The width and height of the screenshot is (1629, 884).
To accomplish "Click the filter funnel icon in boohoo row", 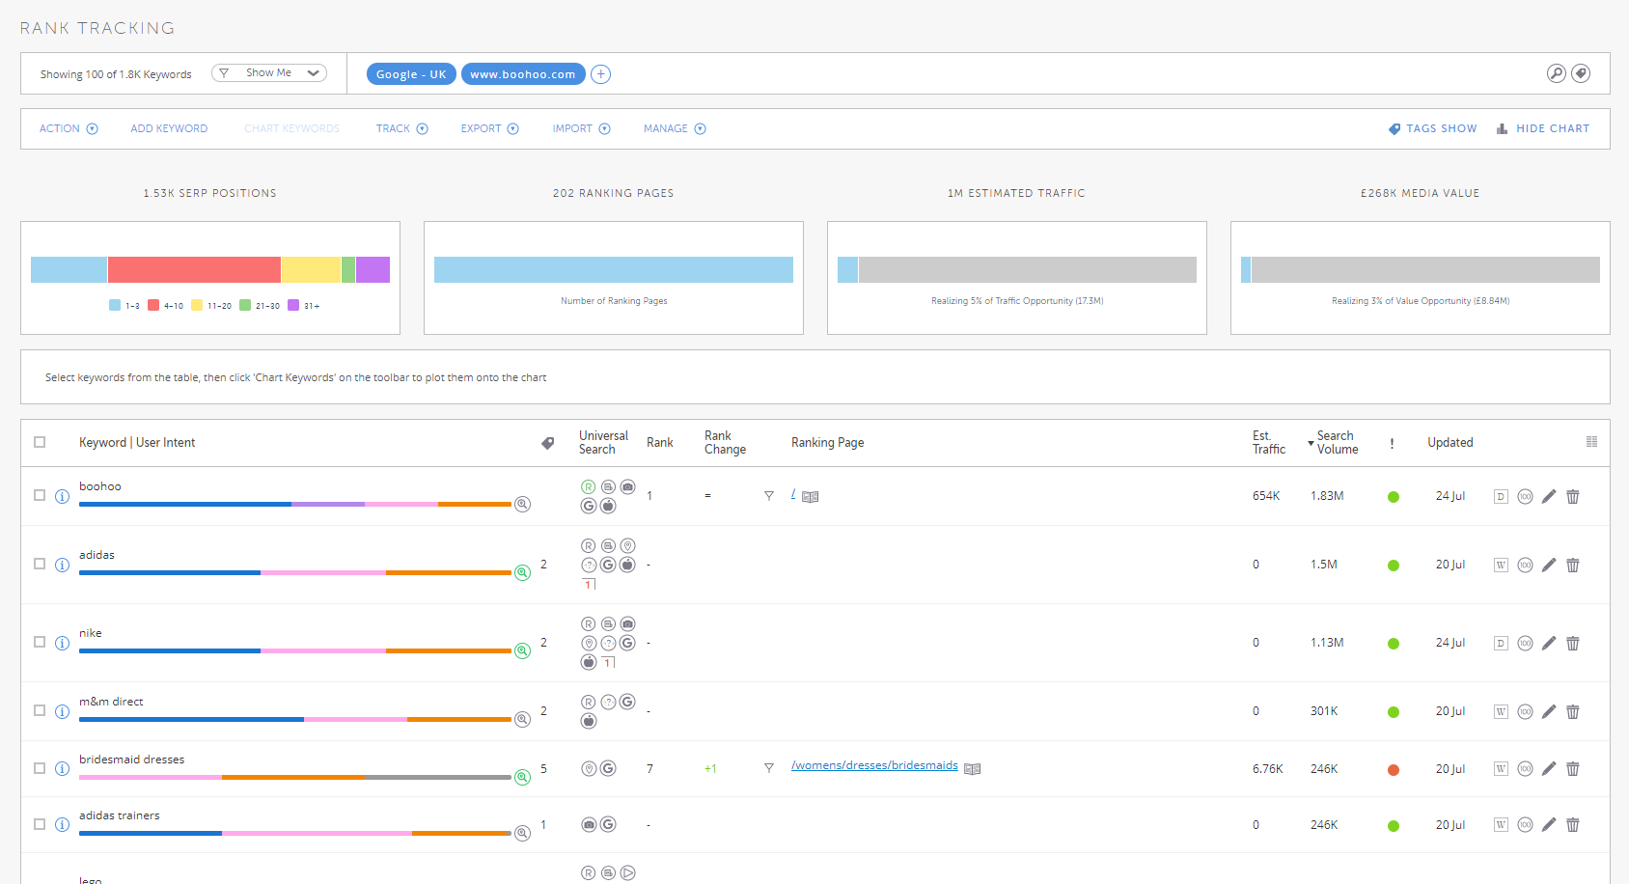I will (x=769, y=496).
